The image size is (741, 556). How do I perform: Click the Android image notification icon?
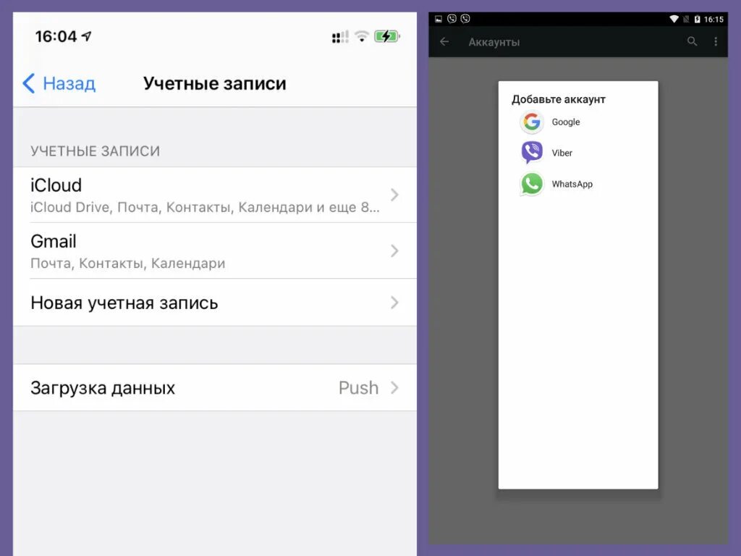[439, 19]
